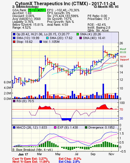Click the Stop: 18.62 legend text
Screen dimensions: 130x163
(x=25, y=42)
